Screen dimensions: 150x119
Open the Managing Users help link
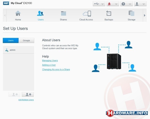coord(50,60)
